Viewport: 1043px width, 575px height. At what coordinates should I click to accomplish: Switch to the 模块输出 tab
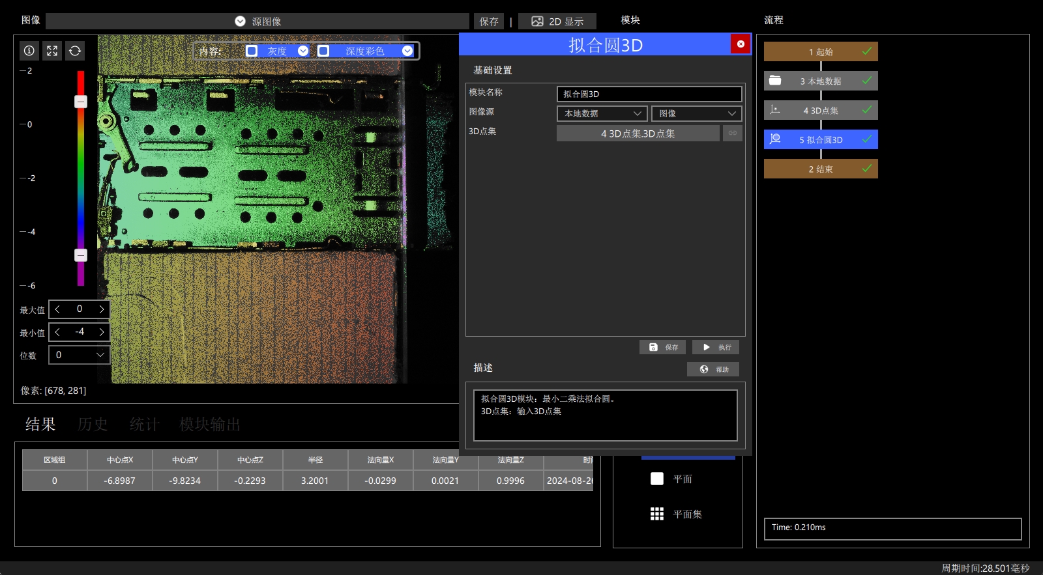pyautogui.click(x=210, y=425)
